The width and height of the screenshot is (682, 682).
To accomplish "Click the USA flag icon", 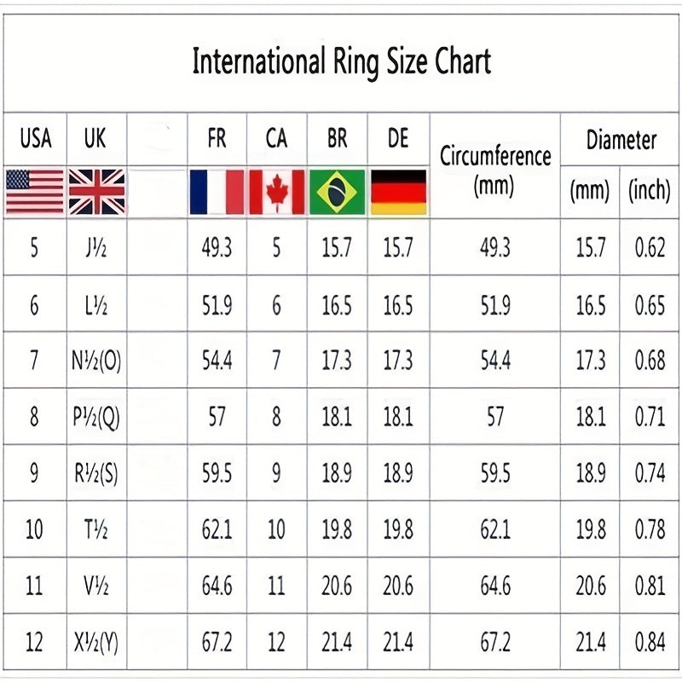I will (x=34, y=192).
